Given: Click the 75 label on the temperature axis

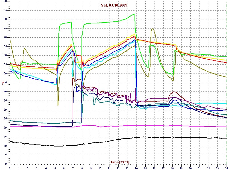Looking at the screenshot, I should (x=5, y=28).
